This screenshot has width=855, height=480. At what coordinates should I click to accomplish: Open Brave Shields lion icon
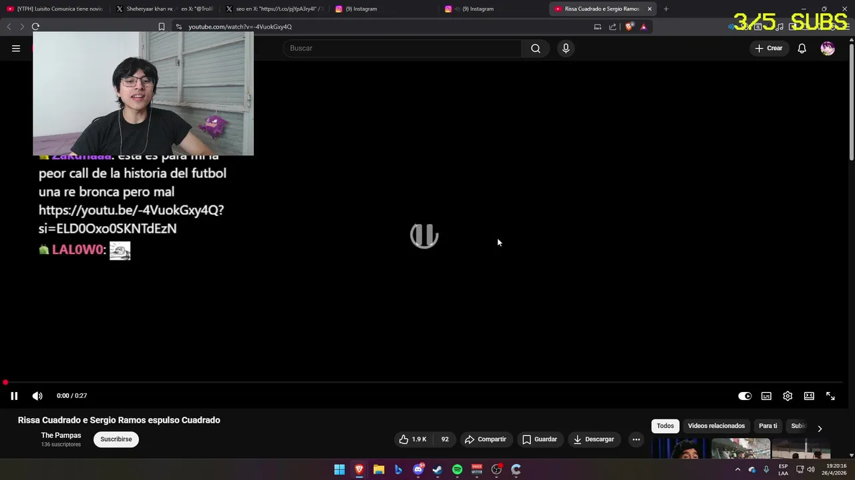click(629, 27)
